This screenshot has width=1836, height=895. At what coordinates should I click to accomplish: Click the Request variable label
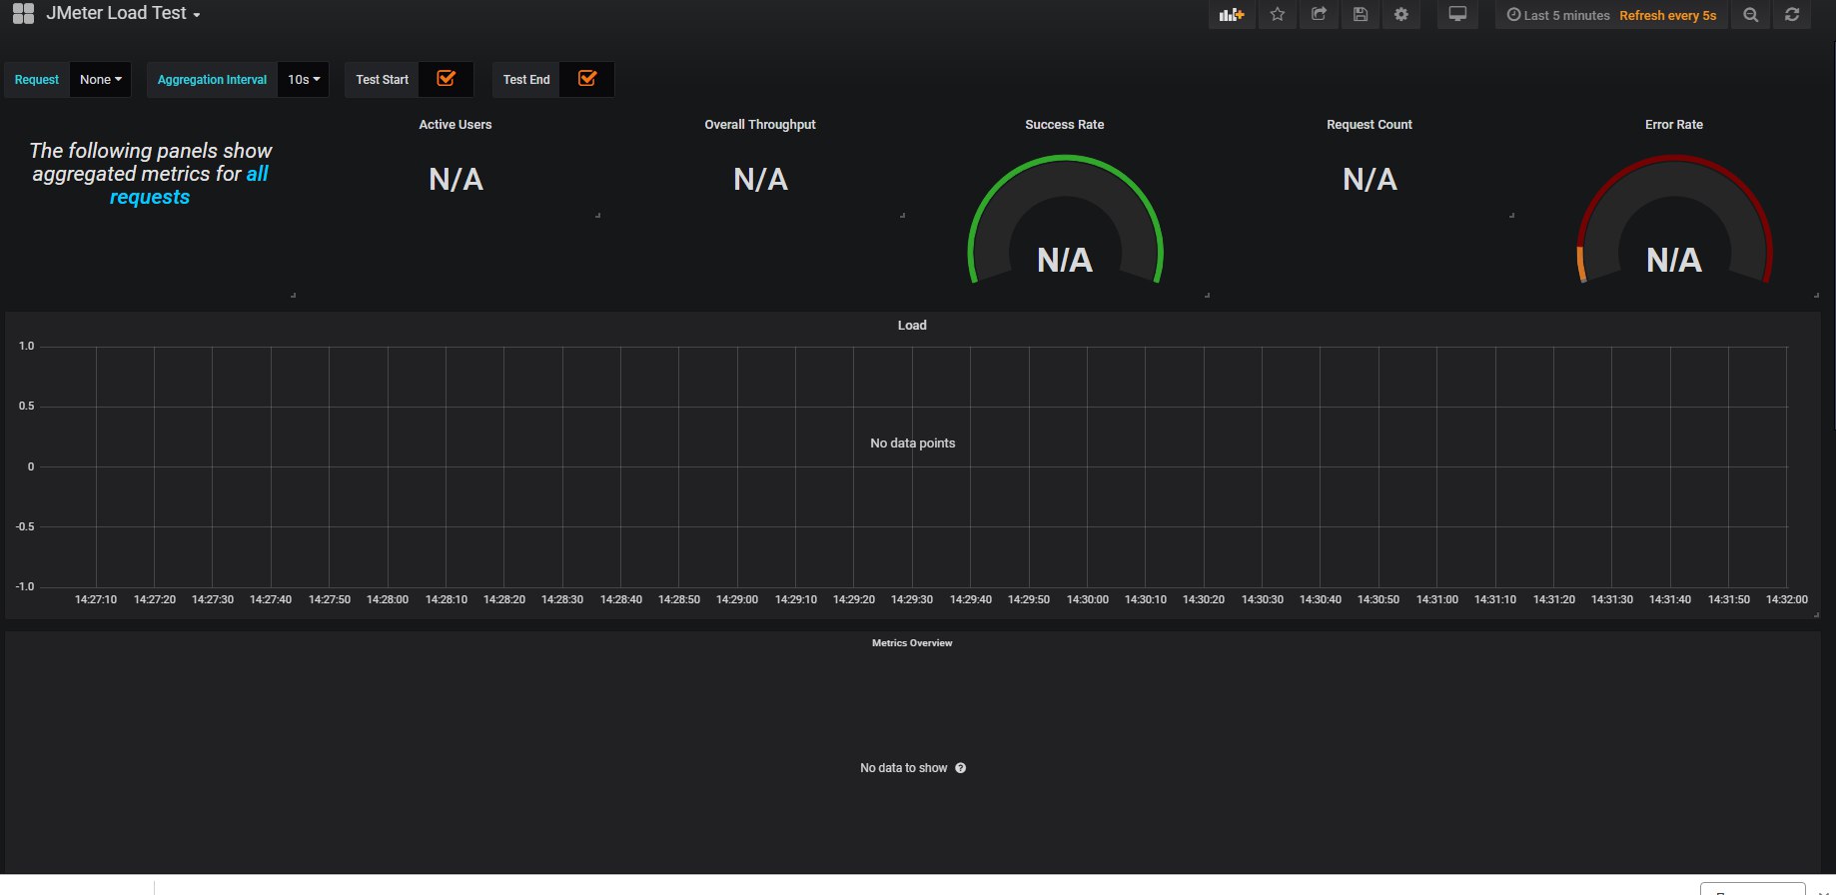tap(37, 80)
